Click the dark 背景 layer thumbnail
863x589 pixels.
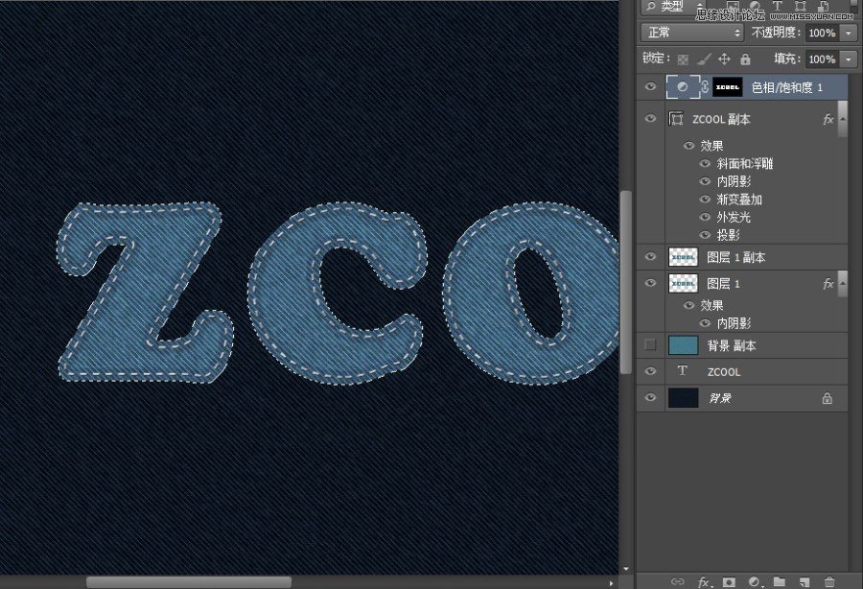(x=683, y=397)
